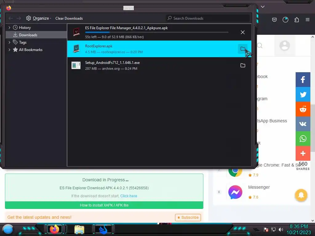Cancel the ES File Explorer download
The width and height of the screenshot is (315, 236).
coord(243,32)
